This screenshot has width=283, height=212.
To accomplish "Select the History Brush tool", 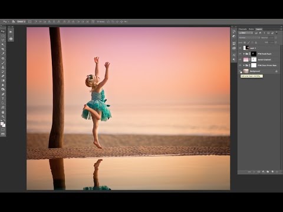I will tap(3, 72).
